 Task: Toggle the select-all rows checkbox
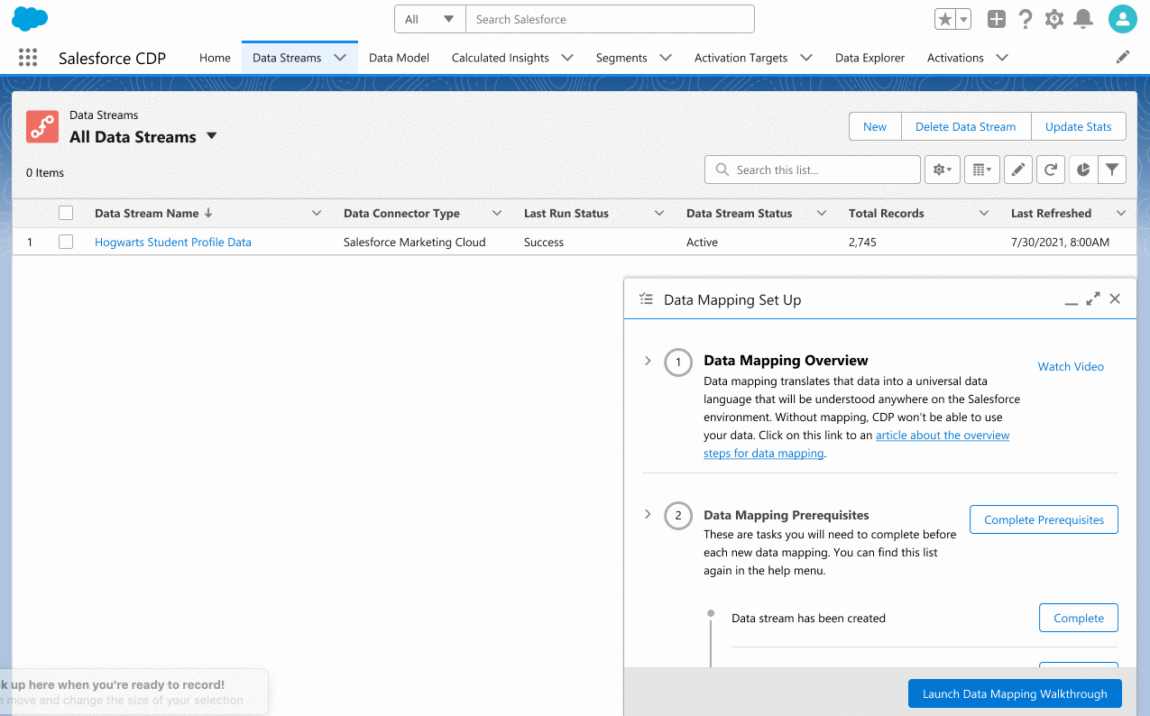tap(66, 213)
